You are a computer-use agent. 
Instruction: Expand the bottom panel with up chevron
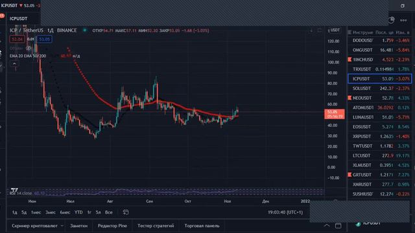click(327, 225)
